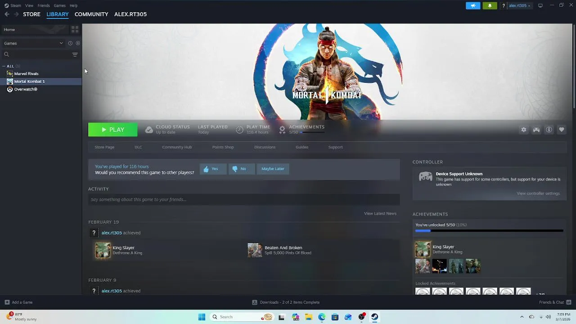
Task: Go forward with the right arrow
Action: (16, 14)
